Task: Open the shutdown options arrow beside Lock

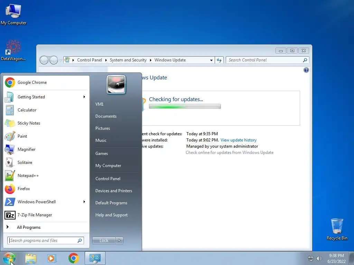Action: click(x=119, y=241)
